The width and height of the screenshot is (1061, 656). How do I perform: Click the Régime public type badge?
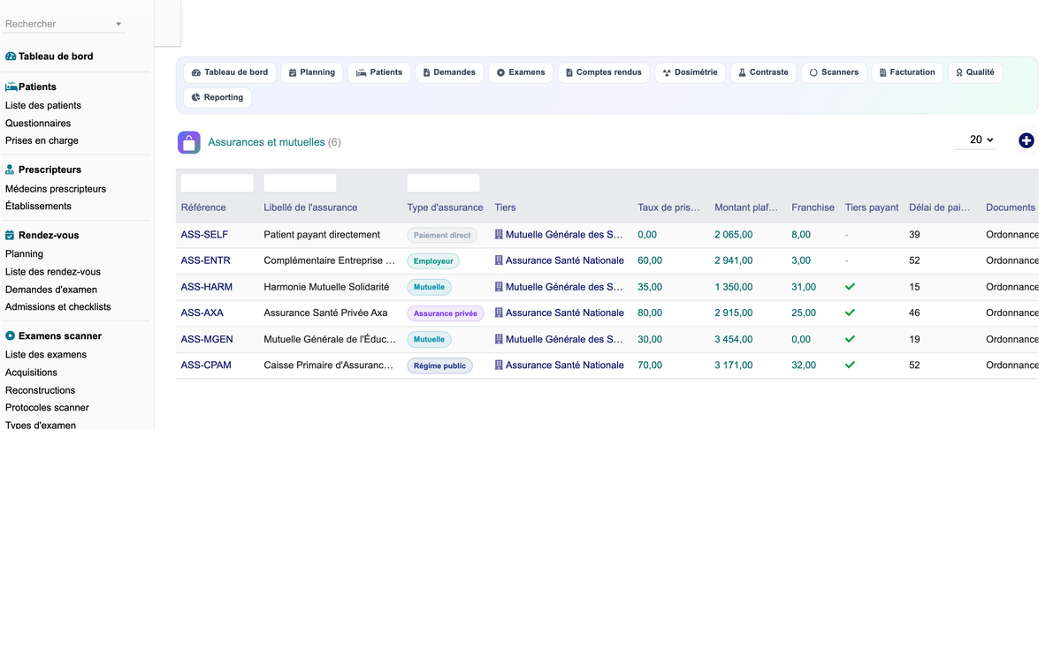point(440,366)
